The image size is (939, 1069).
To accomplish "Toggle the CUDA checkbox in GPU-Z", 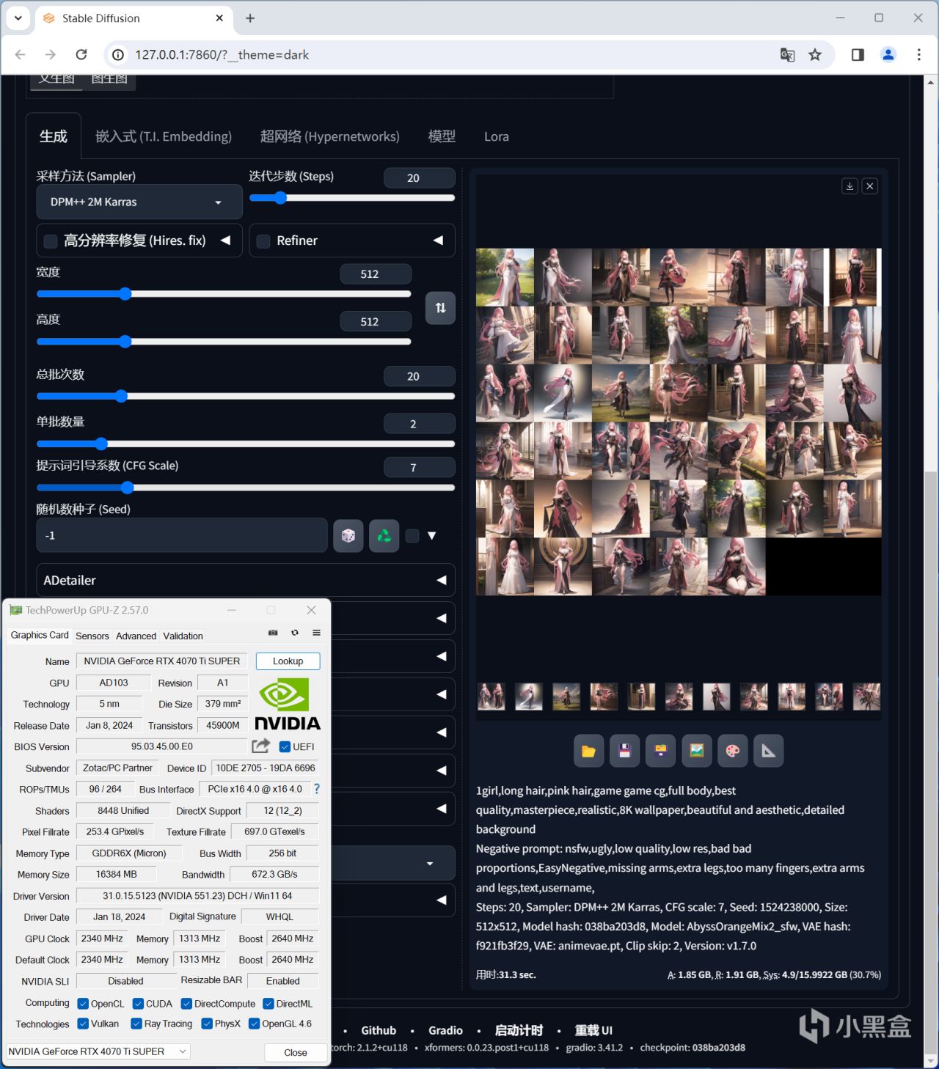I will [138, 1004].
